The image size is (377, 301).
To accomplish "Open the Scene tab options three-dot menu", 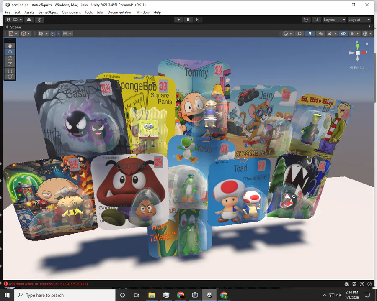I will 369,27.
